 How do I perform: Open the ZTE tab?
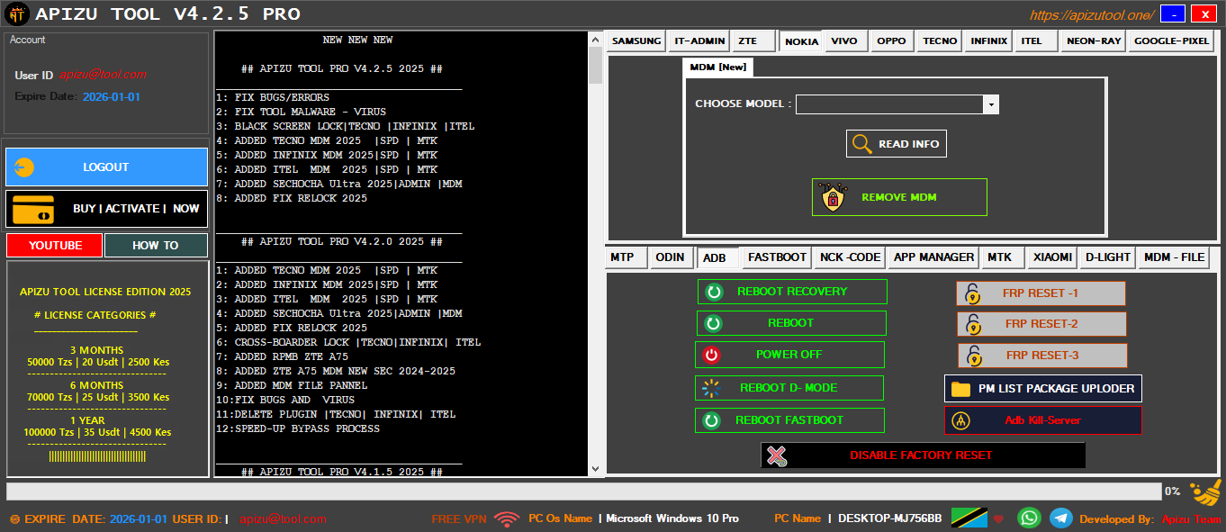click(x=753, y=41)
